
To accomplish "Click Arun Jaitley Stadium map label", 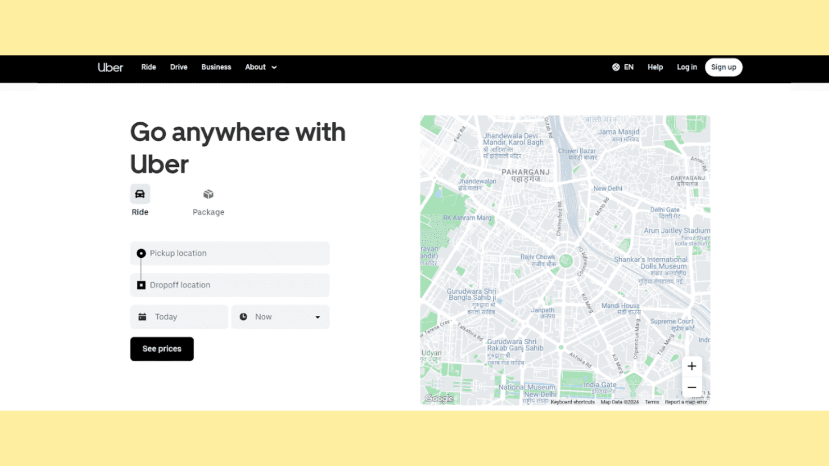I will (677, 230).
